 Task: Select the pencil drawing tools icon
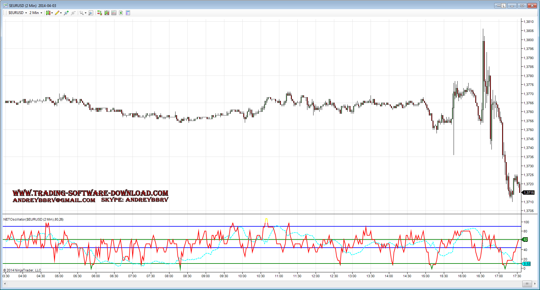click(x=57, y=13)
